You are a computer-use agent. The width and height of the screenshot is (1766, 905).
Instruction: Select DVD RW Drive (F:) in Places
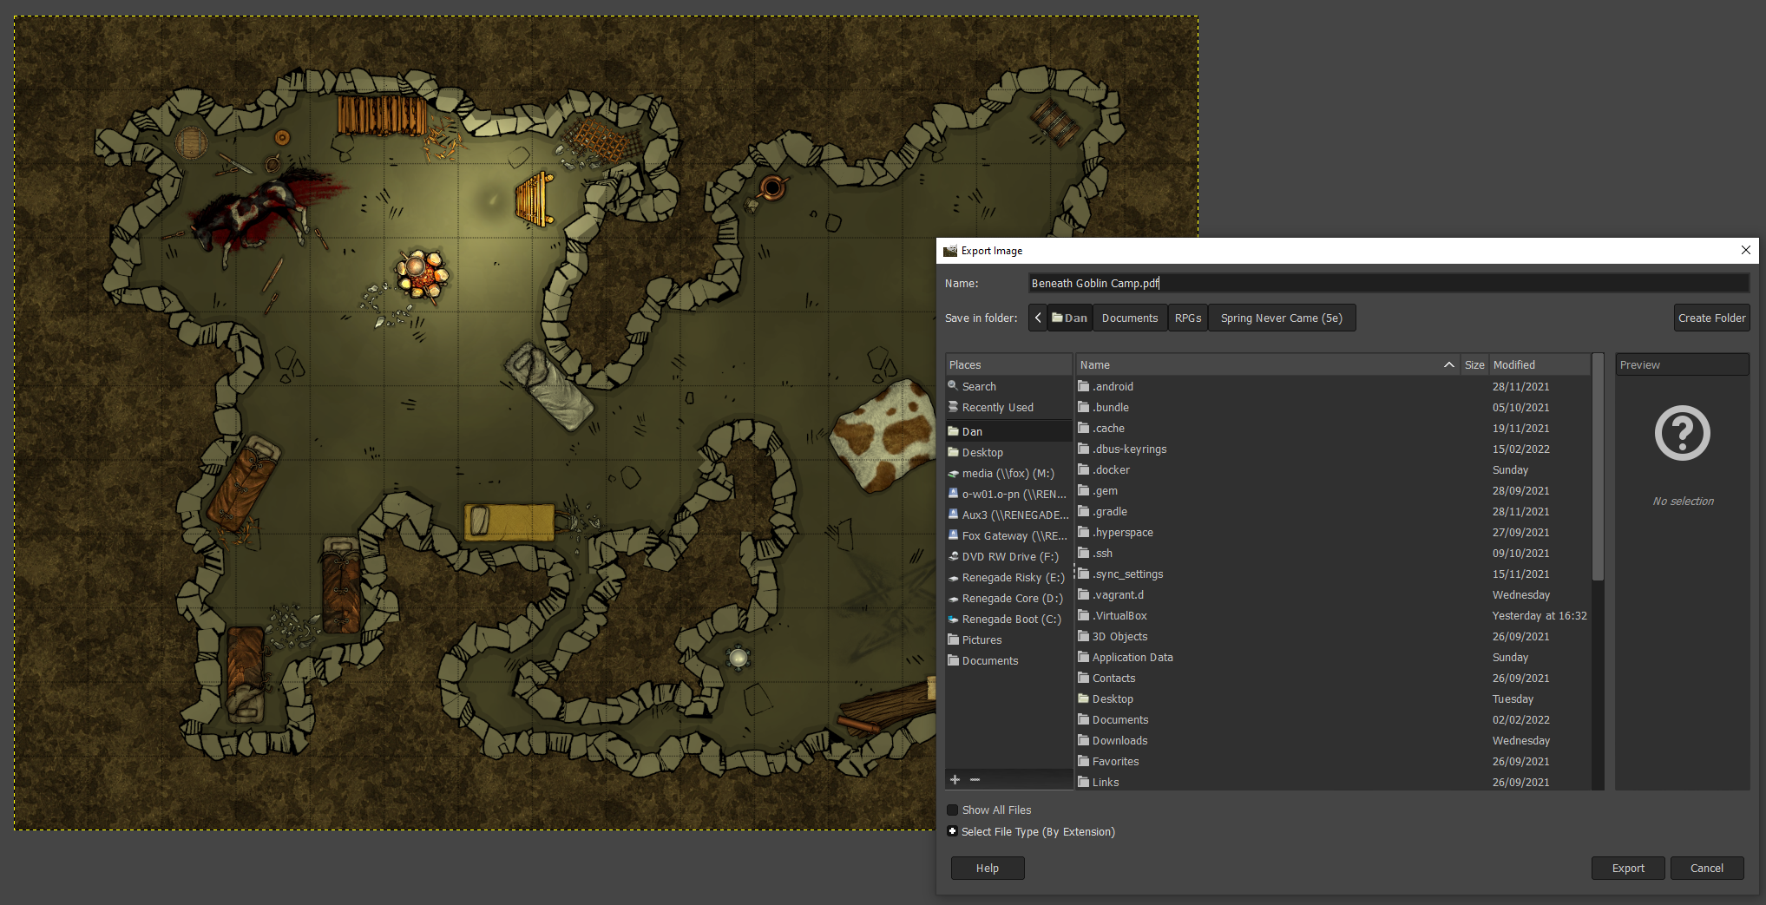pyautogui.click(x=1009, y=557)
